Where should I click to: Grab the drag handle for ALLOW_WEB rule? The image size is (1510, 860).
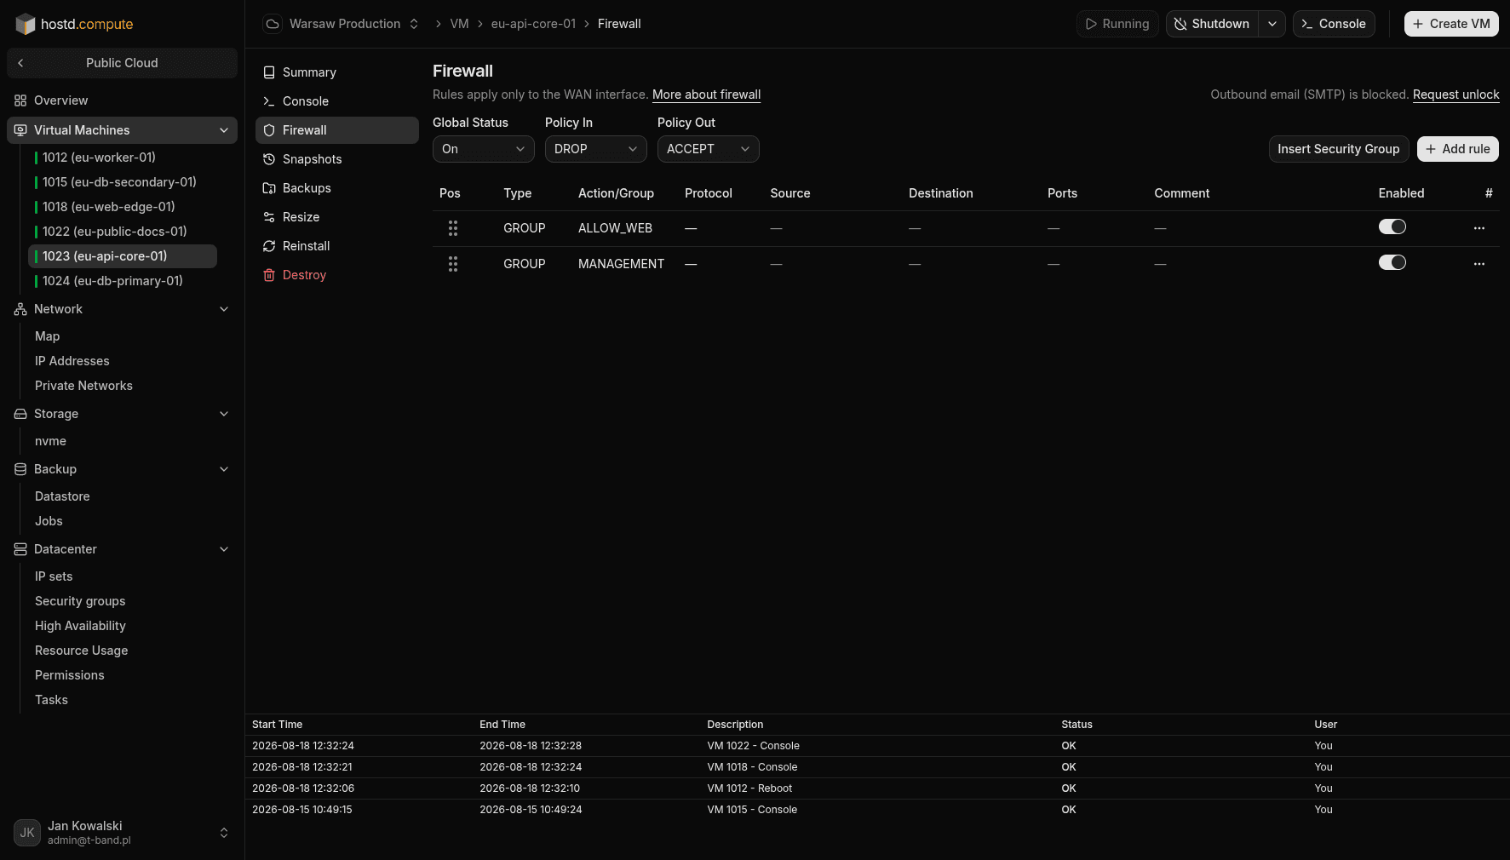tap(453, 228)
